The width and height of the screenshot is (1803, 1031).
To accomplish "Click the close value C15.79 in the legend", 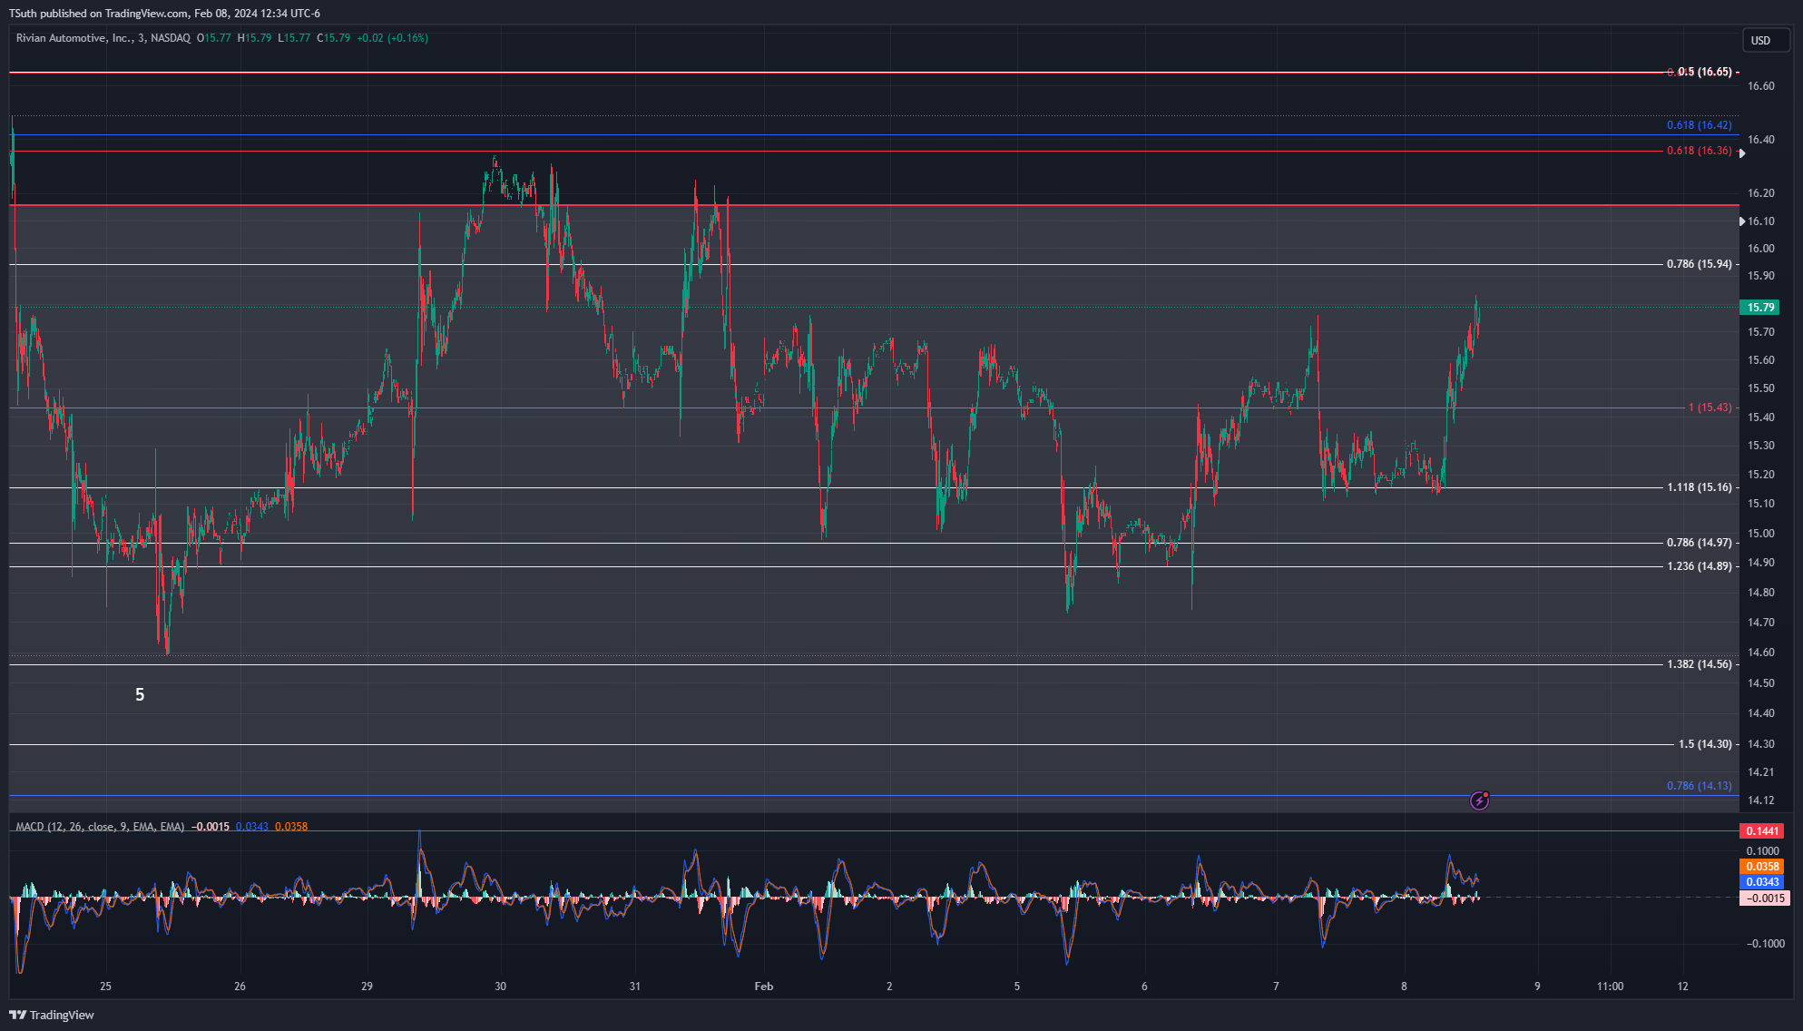I will coord(334,38).
